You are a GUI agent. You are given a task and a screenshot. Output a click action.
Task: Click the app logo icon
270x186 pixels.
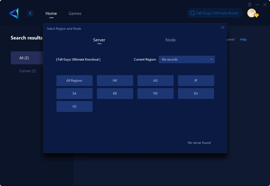tap(14, 13)
